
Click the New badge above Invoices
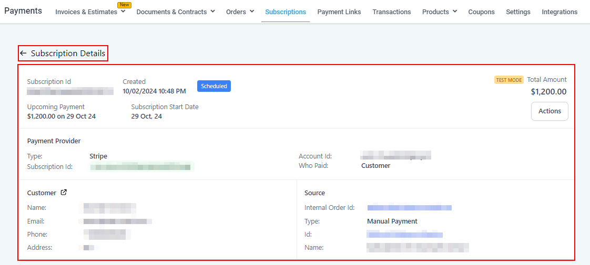[x=124, y=5]
